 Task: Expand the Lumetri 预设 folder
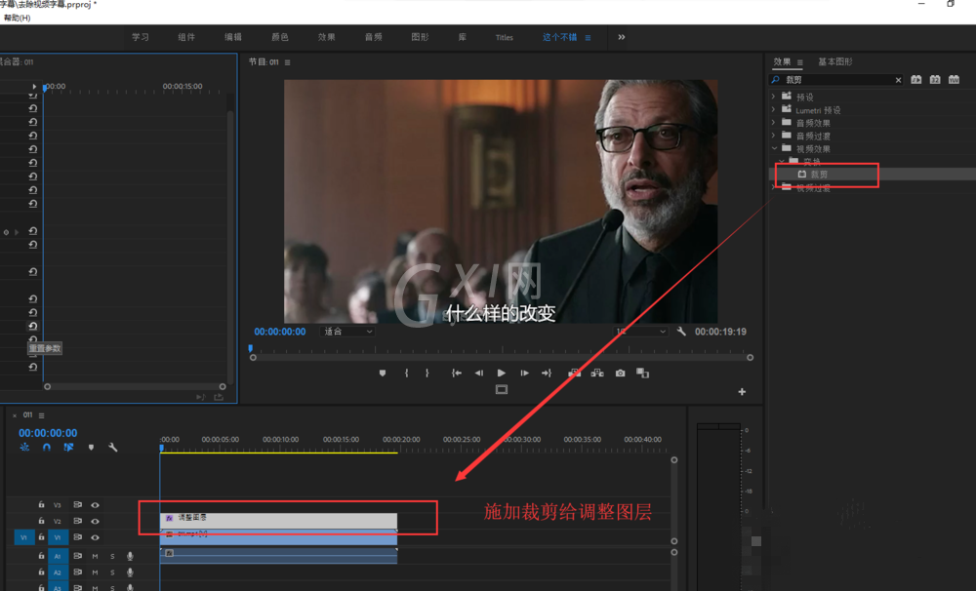tap(774, 109)
